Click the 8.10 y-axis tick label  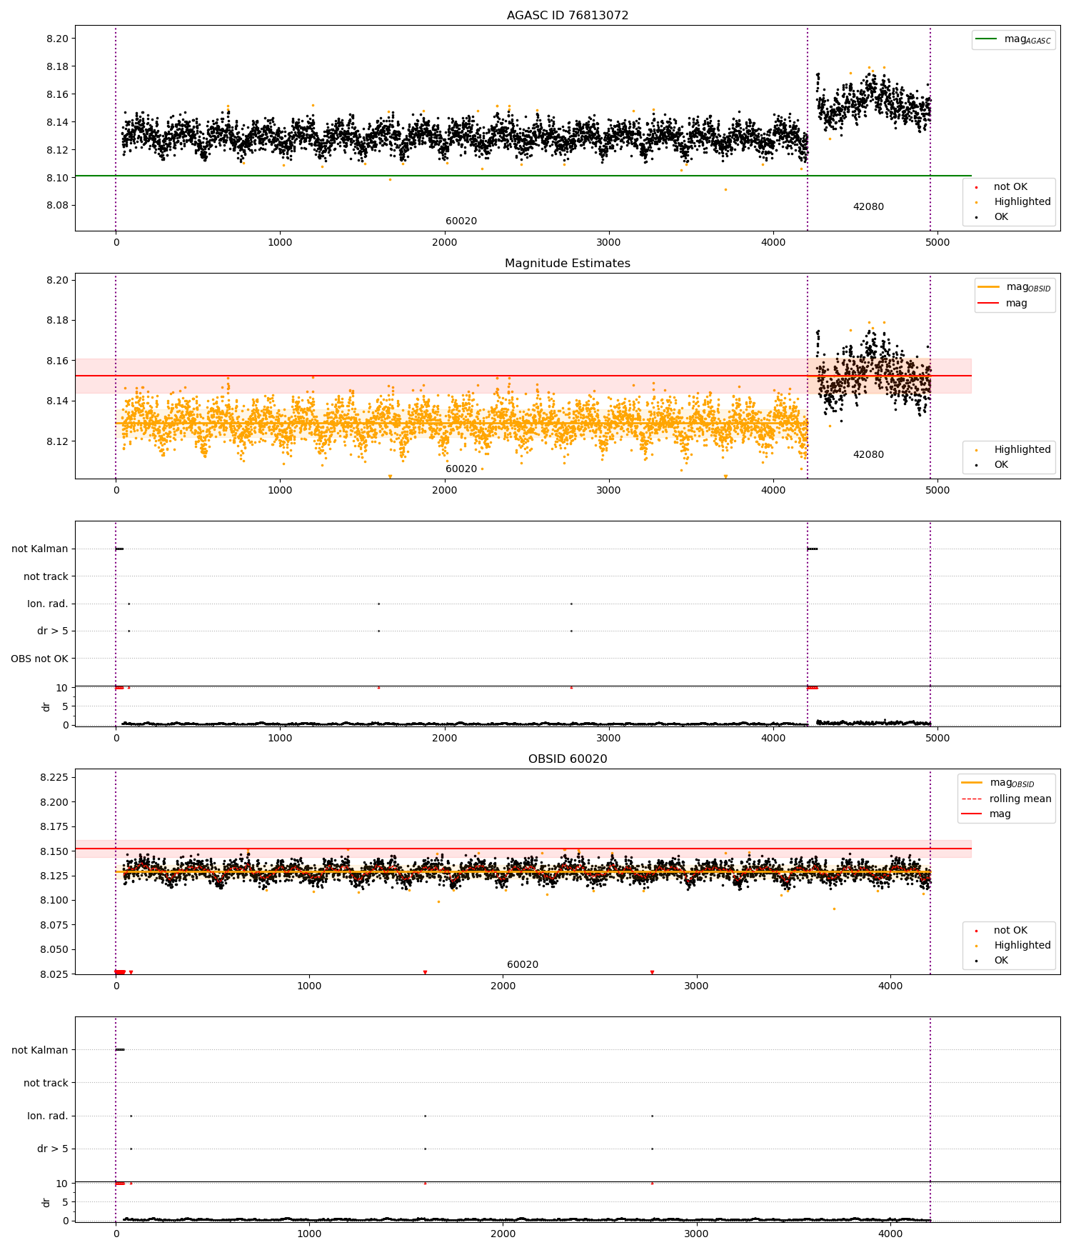[56, 178]
